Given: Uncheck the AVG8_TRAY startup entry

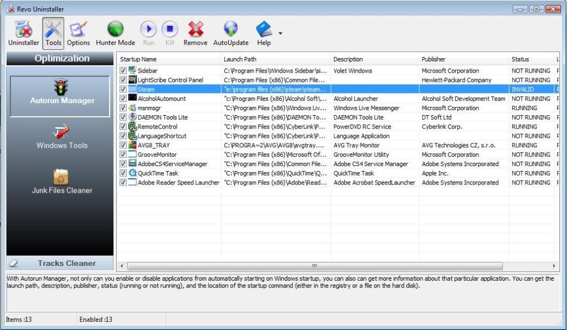Looking at the screenshot, I should [123, 145].
